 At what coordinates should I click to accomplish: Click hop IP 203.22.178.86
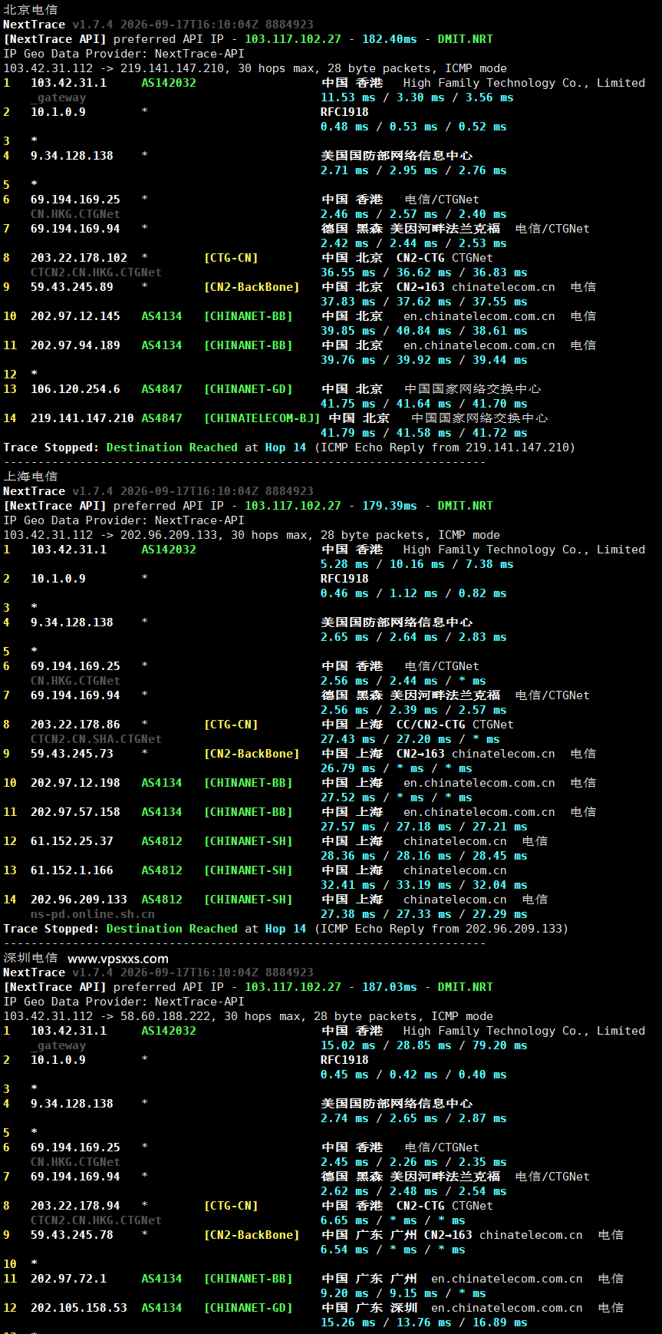[x=75, y=725]
